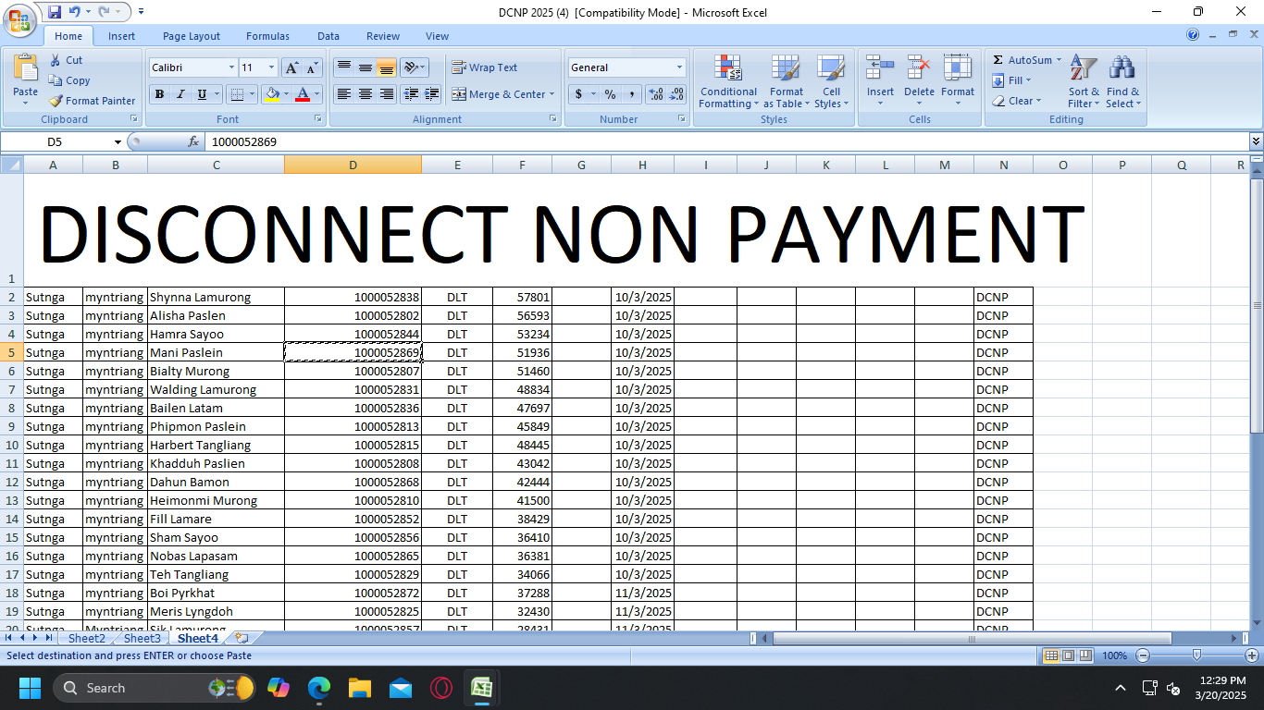Apply the red Font Color swatch

click(x=302, y=94)
